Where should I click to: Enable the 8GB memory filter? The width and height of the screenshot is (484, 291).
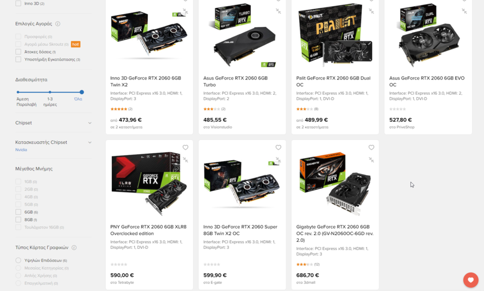click(x=18, y=219)
